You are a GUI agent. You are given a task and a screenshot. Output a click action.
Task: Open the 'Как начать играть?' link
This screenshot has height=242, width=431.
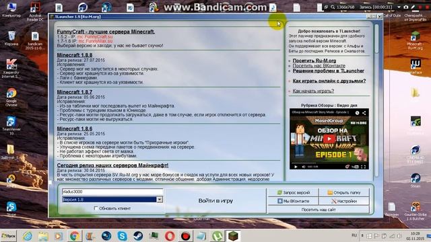[x=313, y=91]
